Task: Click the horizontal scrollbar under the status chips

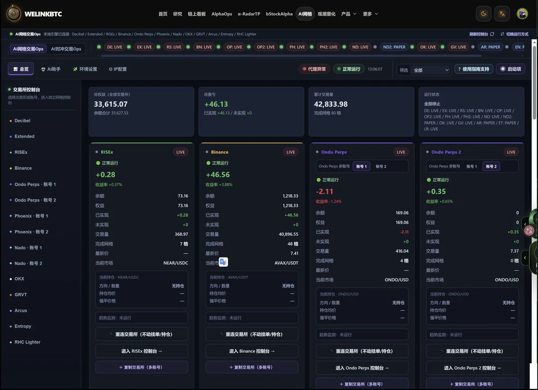Action: pyautogui.click(x=291, y=56)
